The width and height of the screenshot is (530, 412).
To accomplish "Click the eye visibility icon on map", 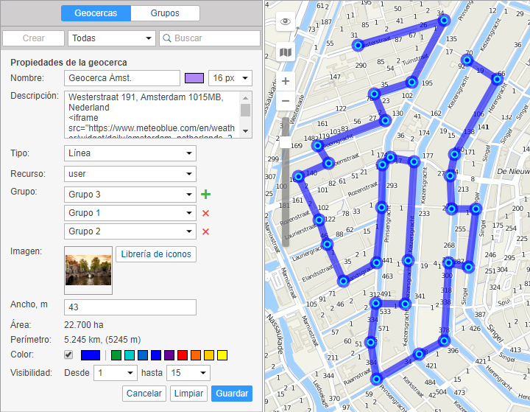I will [x=285, y=22].
